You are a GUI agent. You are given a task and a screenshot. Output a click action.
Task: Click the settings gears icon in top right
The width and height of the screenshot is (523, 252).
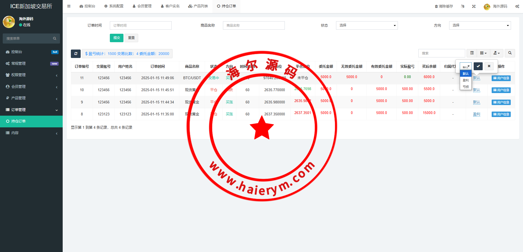517,6
